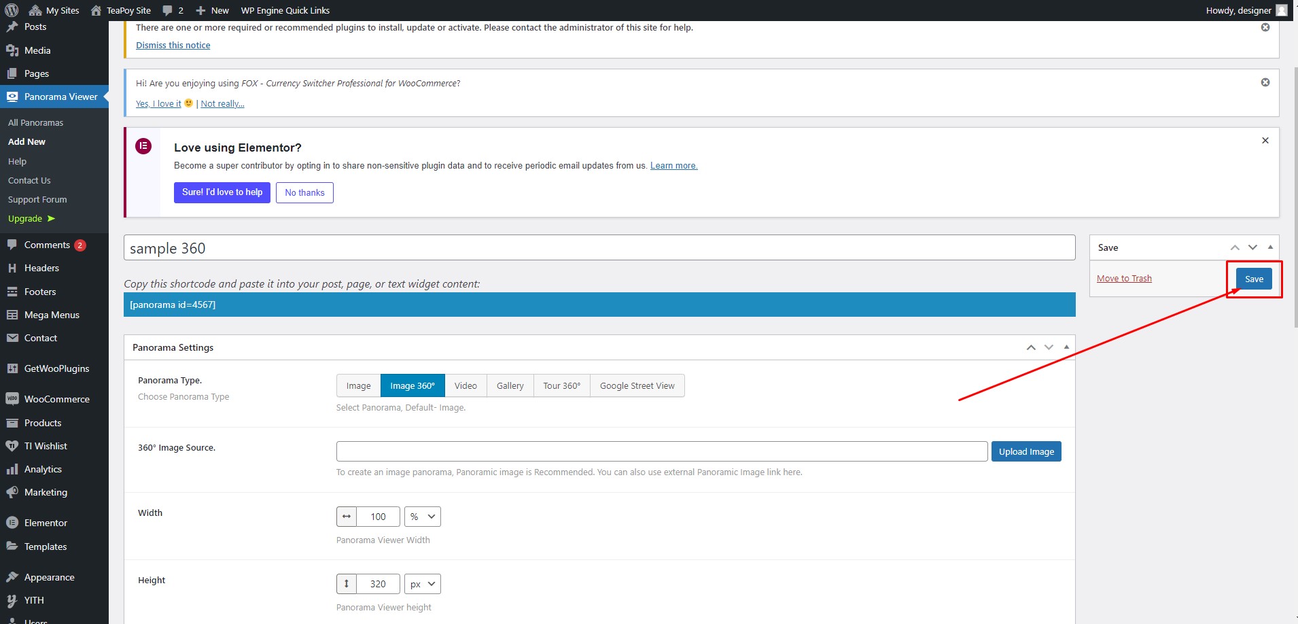
Task: Open TeaPoy Site menu
Action: 121,10
